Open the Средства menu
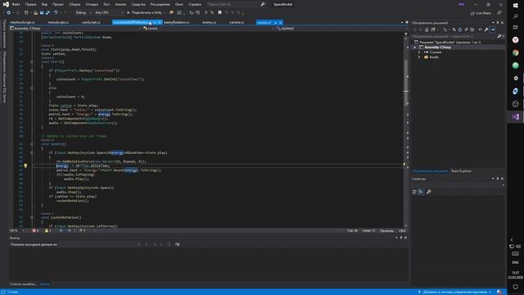Viewport: 524px width, 295px height. (x=138, y=4)
